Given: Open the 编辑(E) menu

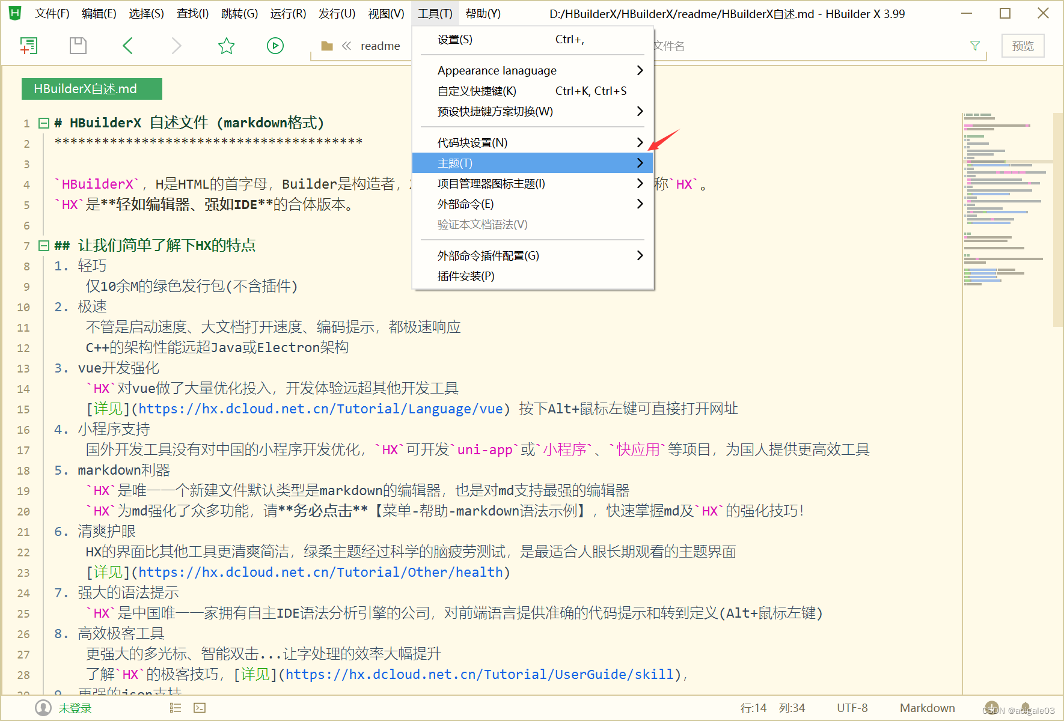Looking at the screenshot, I should [99, 13].
